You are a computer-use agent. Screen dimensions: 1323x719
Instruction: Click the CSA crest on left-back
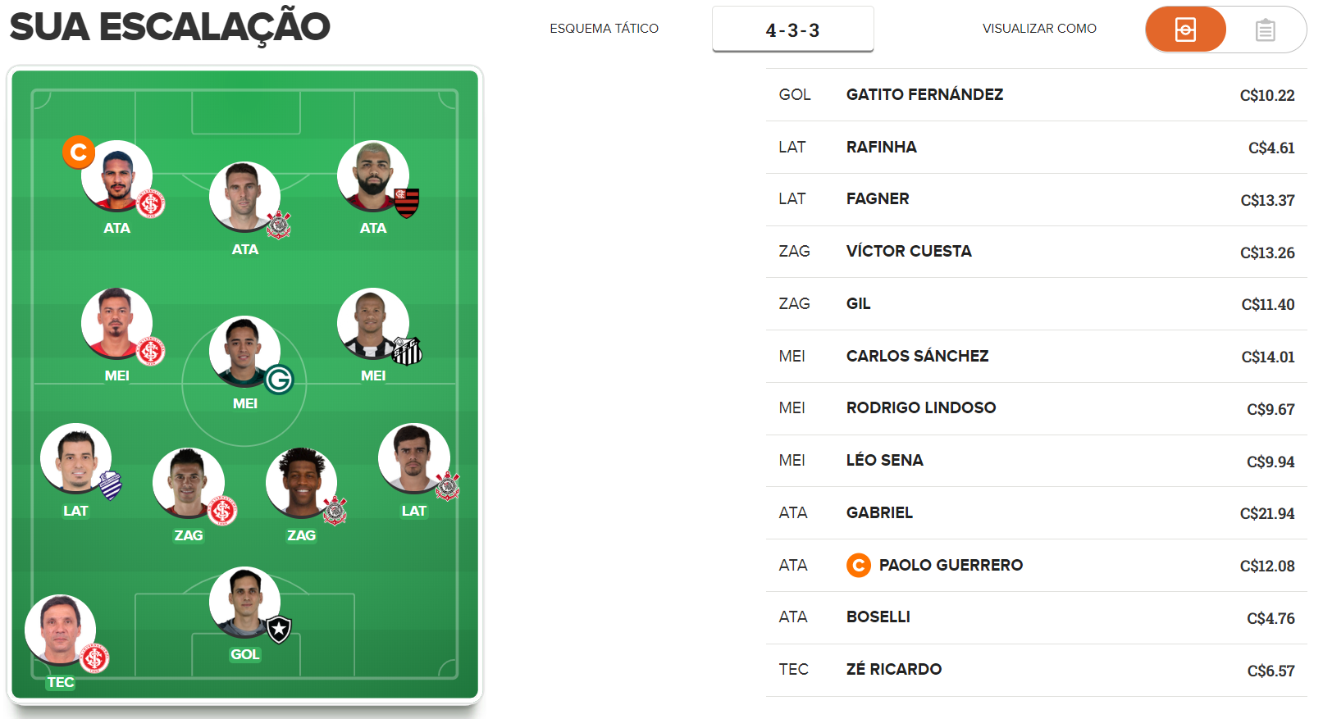click(x=110, y=485)
